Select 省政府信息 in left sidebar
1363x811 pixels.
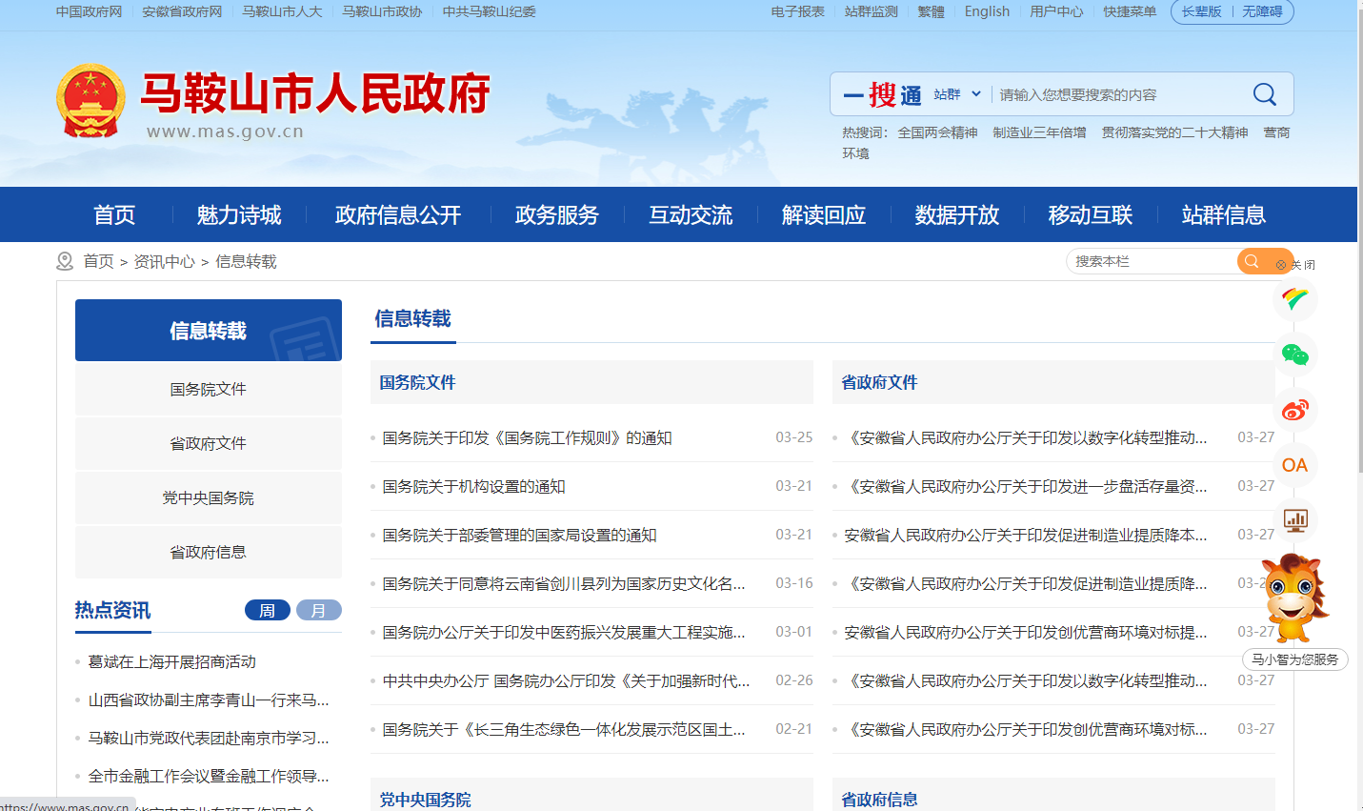pyautogui.click(x=209, y=552)
